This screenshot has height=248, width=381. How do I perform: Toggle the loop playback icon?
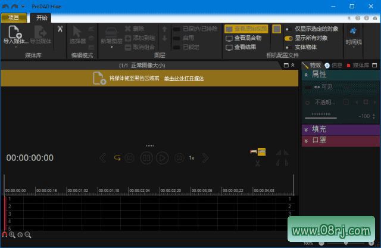[x=117, y=158]
